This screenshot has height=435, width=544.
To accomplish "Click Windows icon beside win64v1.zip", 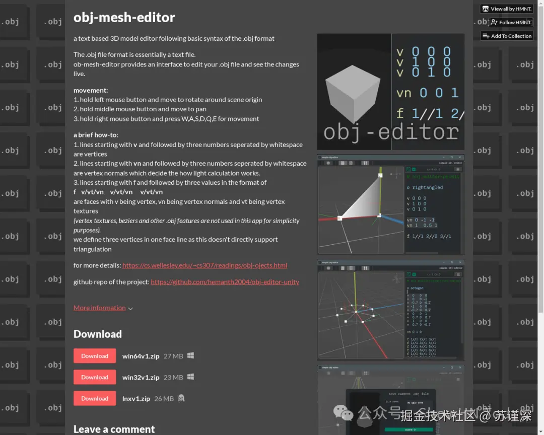I will [x=190, y=355].
